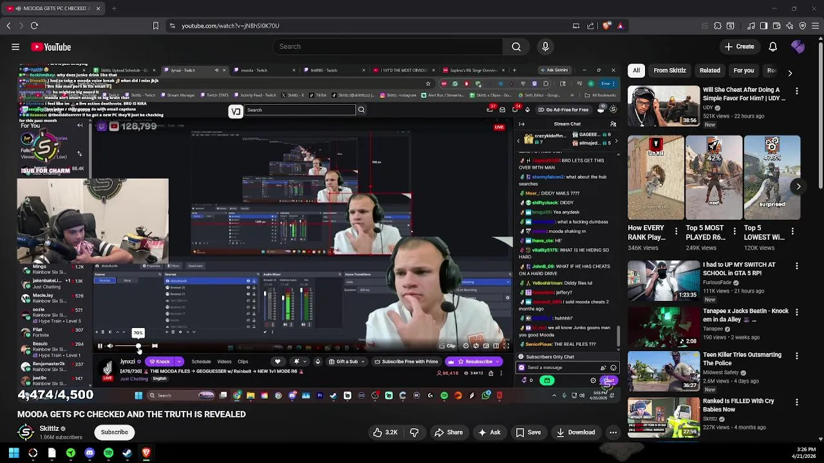Open more actions next to Download

point(613,433)
